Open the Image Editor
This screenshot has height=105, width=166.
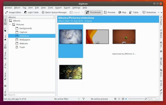pos(13,12)
